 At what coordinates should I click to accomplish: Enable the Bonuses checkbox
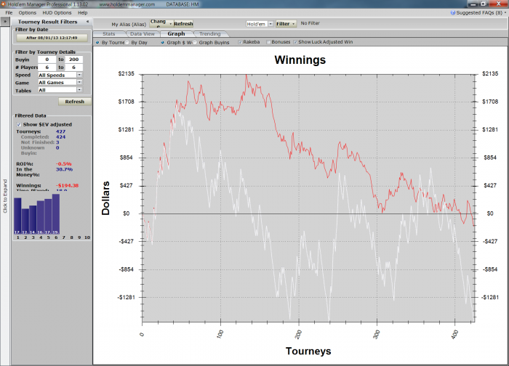point(268,42)
